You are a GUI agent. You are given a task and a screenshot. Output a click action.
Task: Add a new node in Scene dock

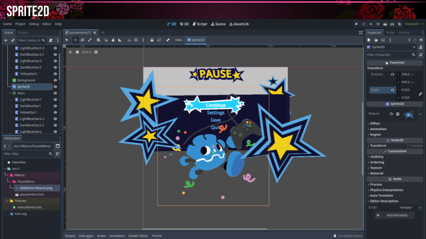[6, 40]
